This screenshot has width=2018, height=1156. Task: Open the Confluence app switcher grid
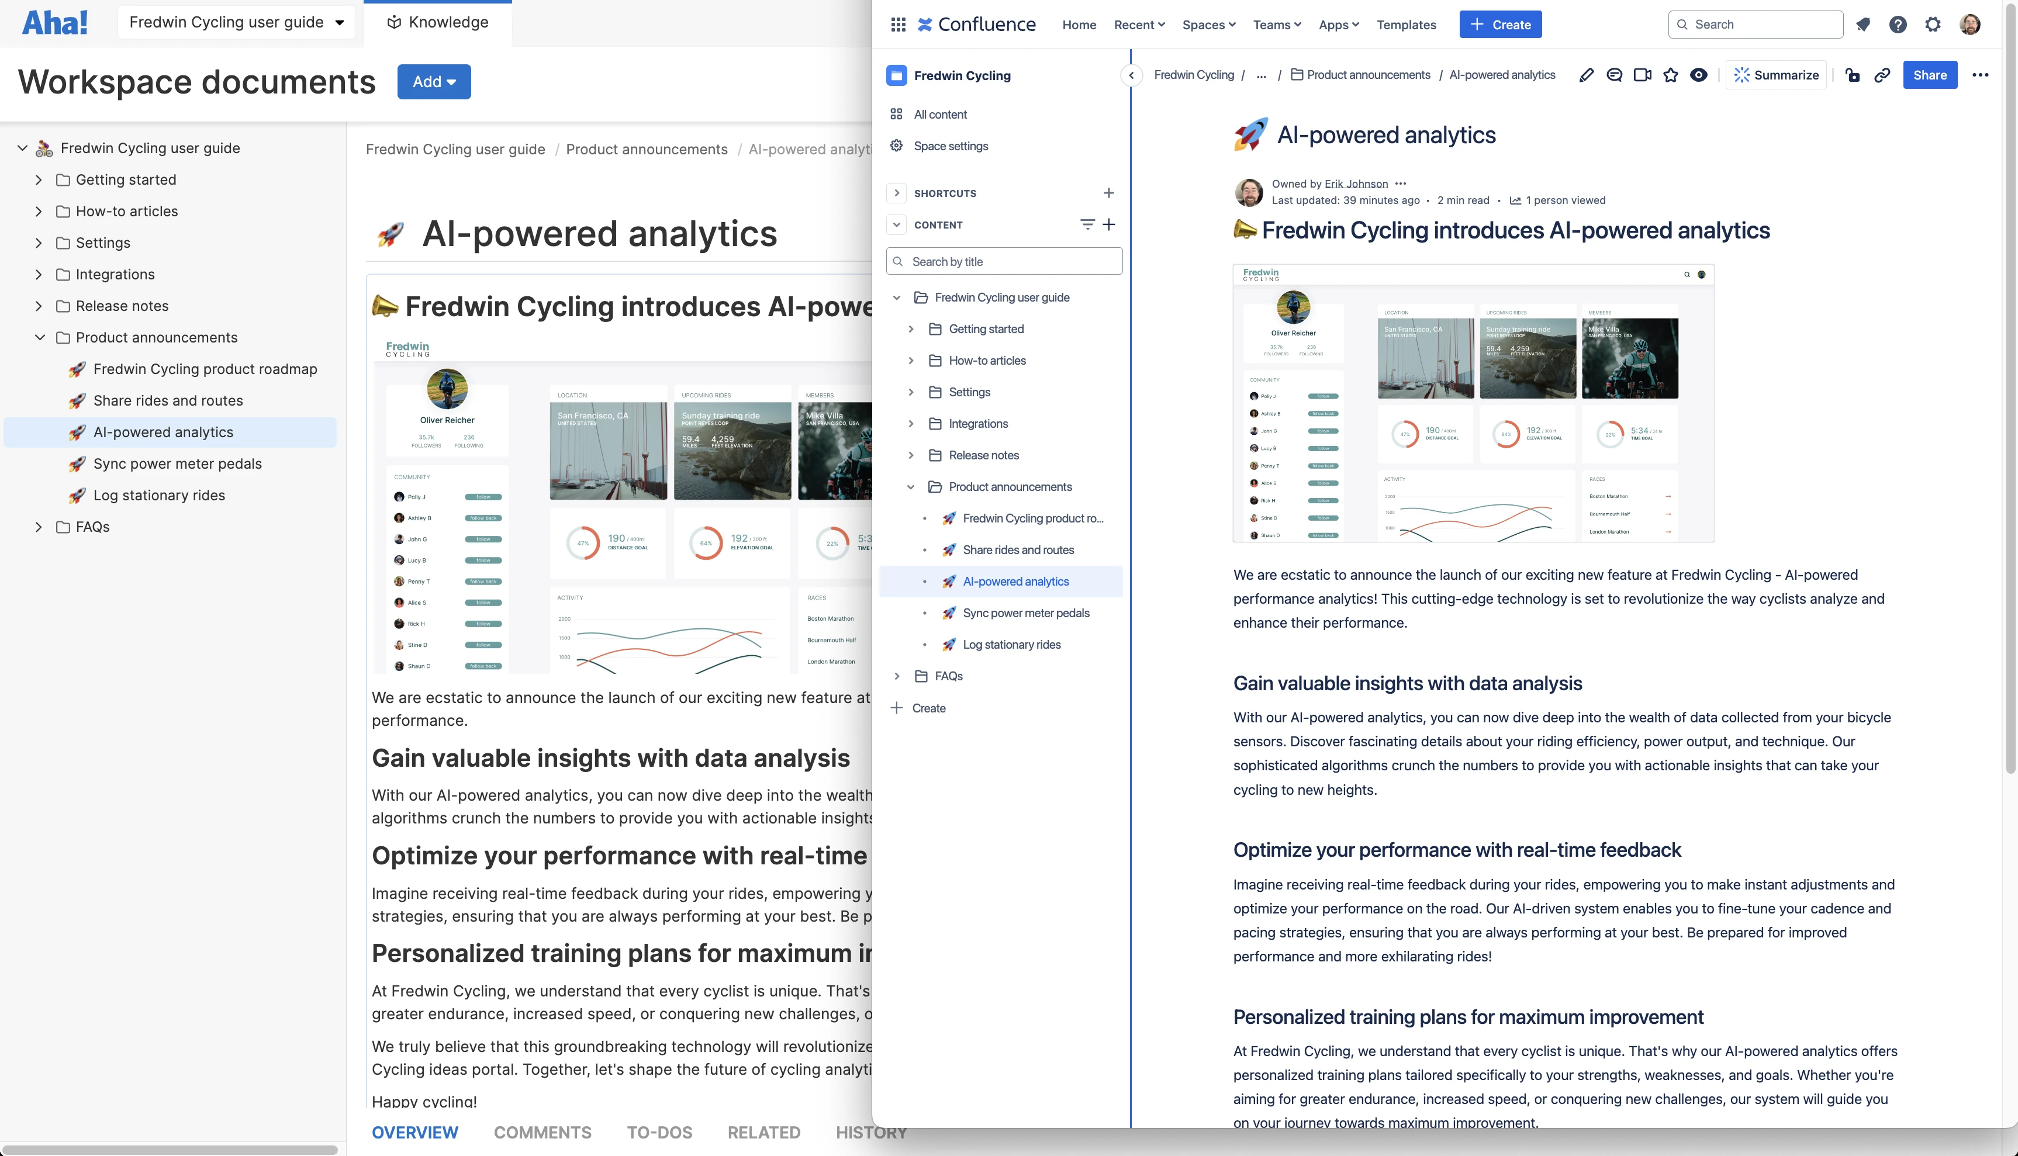pos(897,25)
